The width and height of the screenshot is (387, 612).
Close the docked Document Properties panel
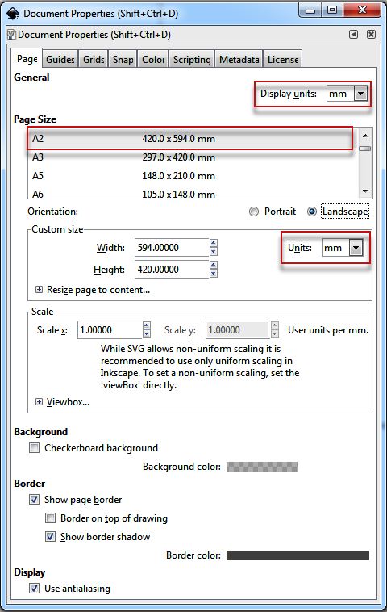(x=372, y=35)
